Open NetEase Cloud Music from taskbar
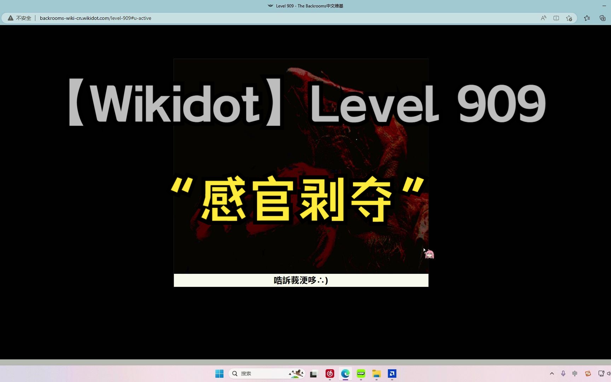This screenshot has width=611, height=382. (330, 374)
